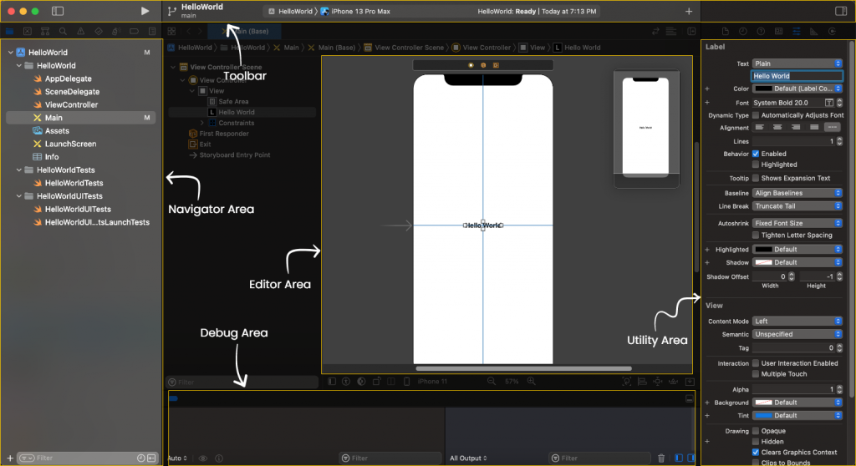
Task: Open the report navigator icon
Action: pyautogui.click(x=152, y=31)
